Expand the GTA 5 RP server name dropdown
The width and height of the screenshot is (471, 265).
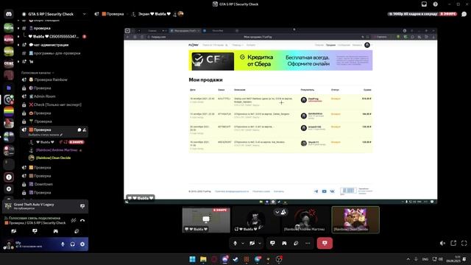tap(85, 14)
